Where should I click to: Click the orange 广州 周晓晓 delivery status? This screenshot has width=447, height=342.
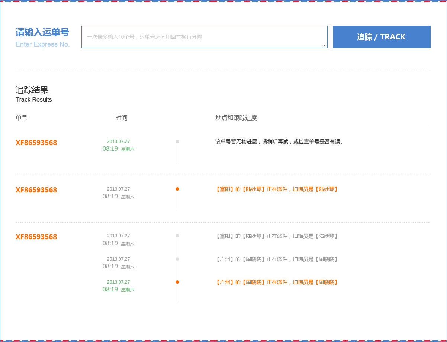tap(277, 282)
